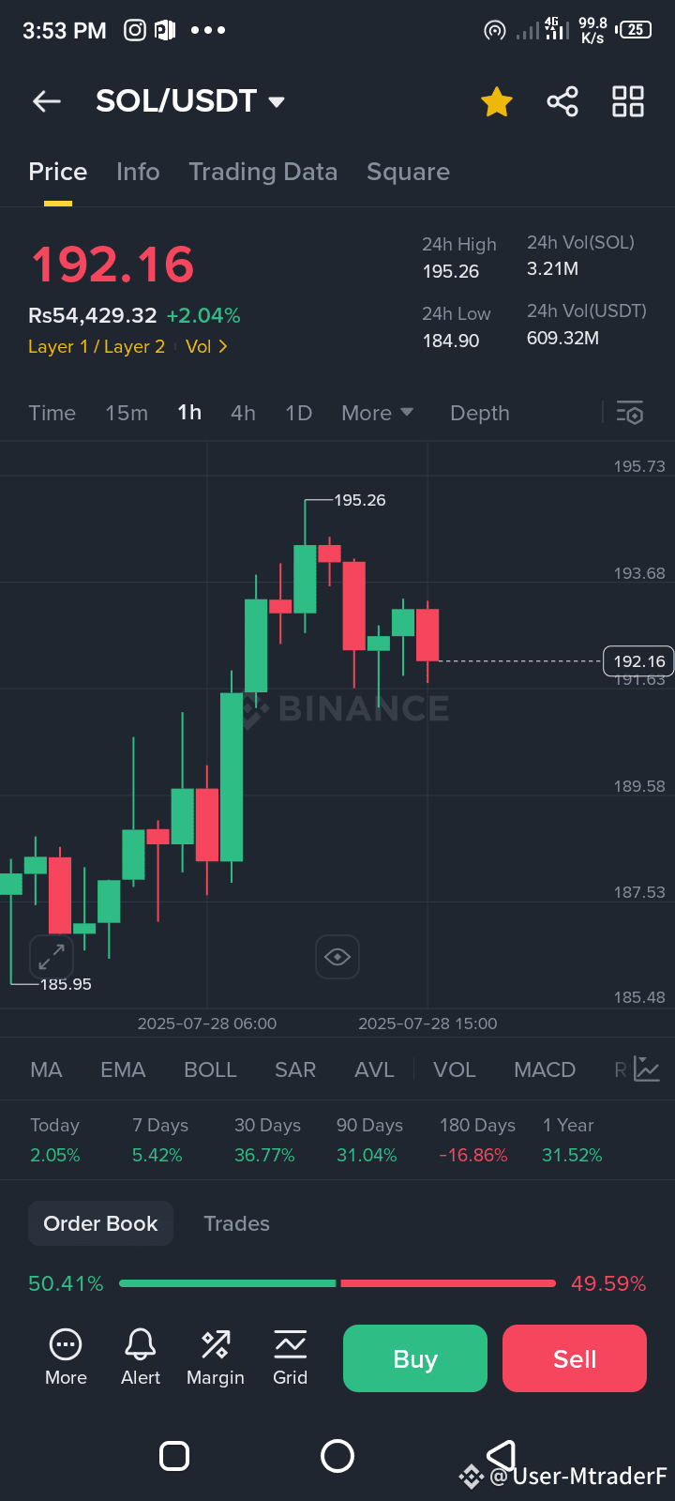This screenshot has width=675, height=1501.
Task: Toggle the AVL indicator
Action: (x=374, y=1069)
